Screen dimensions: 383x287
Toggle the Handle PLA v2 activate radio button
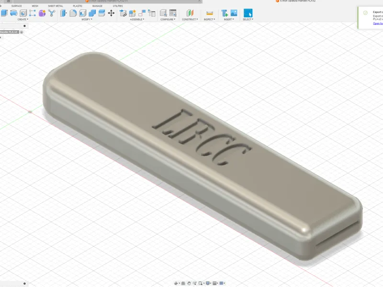(22, 32)
